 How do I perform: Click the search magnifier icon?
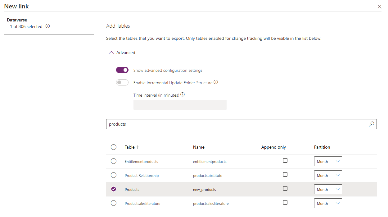coord(371,124)
